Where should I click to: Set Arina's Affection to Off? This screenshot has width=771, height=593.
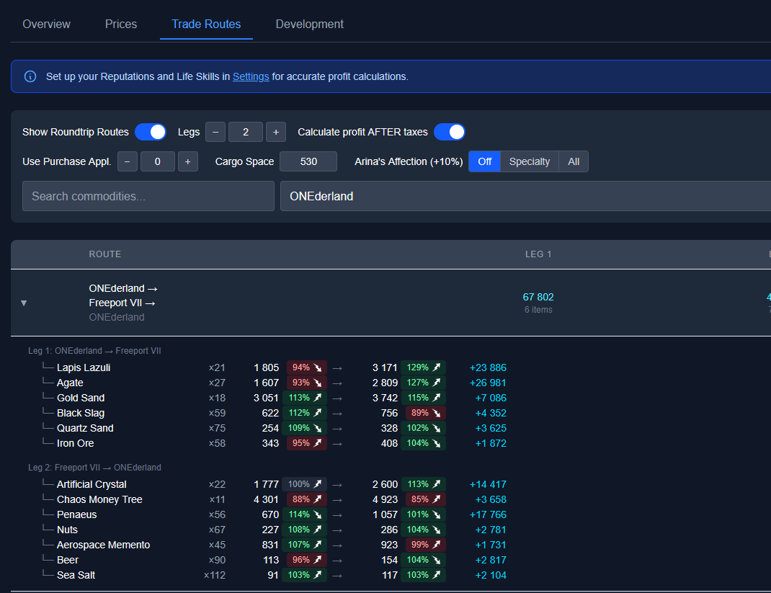click(484, 162)
